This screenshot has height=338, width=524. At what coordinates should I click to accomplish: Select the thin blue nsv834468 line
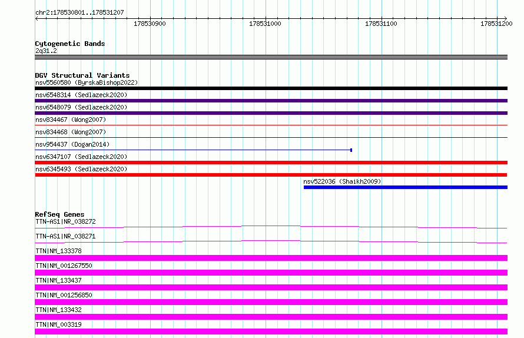click(x=271, y=137)
